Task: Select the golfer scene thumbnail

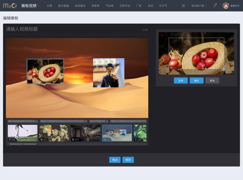Action: click(22, 133)
